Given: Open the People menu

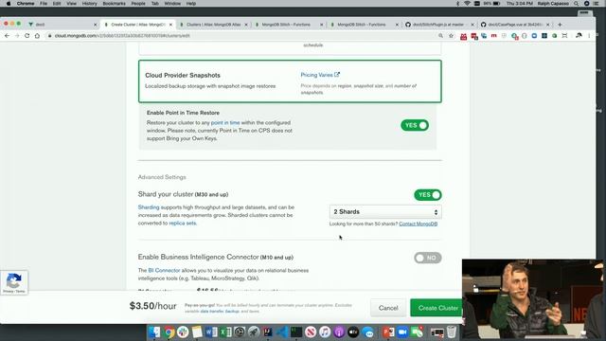Looking at the screenshot, I should point(138,4).
